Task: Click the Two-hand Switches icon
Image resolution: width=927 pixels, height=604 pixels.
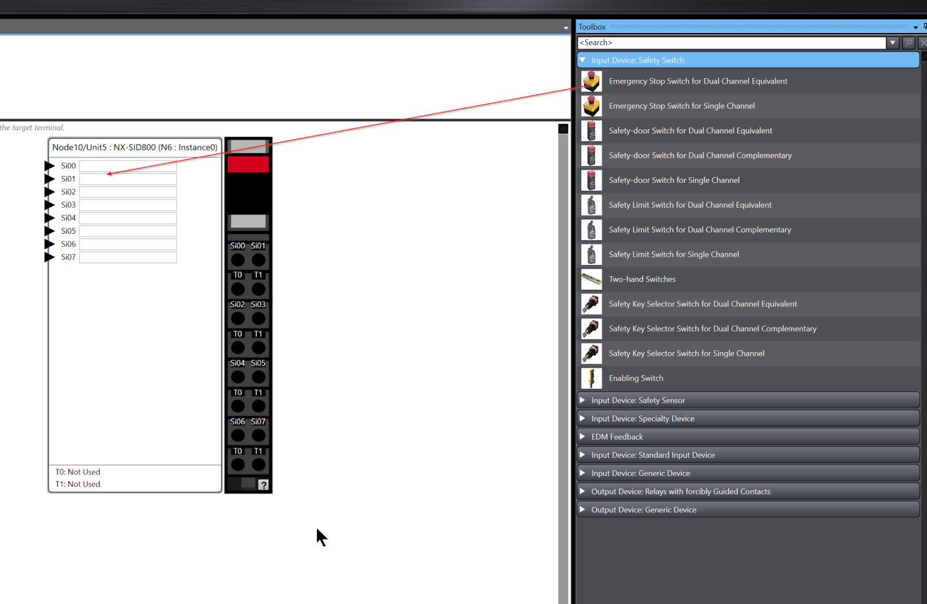Action: [592, 279]
